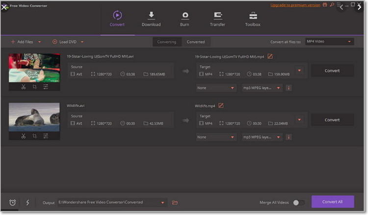368x215 pixels.
Task: Open the output path dropdown
Action: 162,202
